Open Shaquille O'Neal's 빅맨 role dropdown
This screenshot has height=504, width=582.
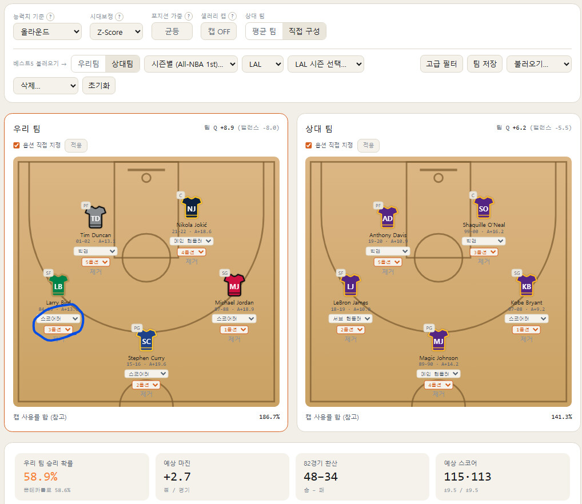coord(483,241)
